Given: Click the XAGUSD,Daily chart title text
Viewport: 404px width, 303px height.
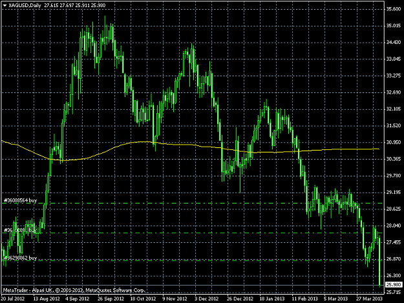Looking at the screenshot, I should click(25, 5).
